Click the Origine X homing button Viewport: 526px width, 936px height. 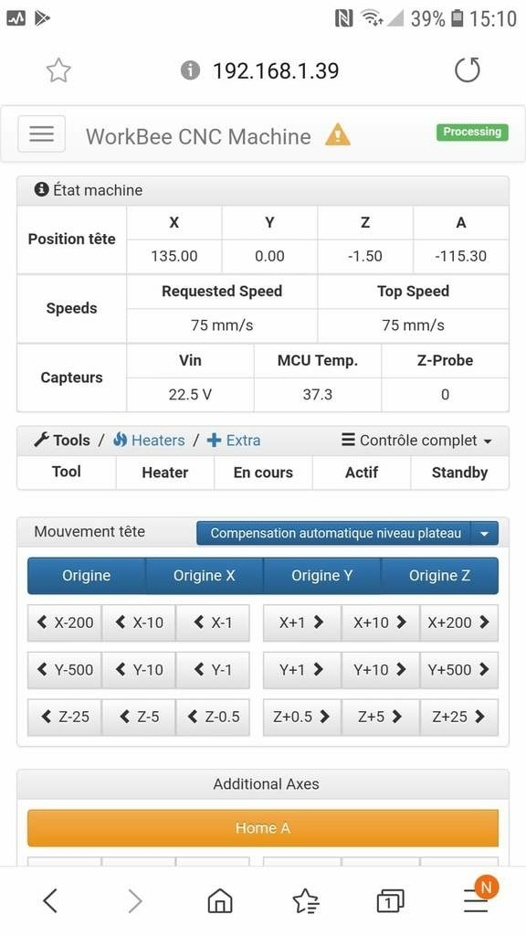pos(204,576)
